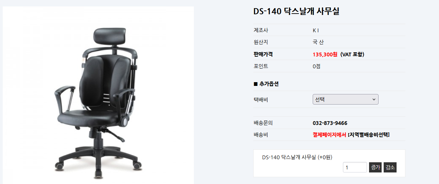Click the office chair product image
Screen dimensions: 439x184
click(x=98, y=95)
